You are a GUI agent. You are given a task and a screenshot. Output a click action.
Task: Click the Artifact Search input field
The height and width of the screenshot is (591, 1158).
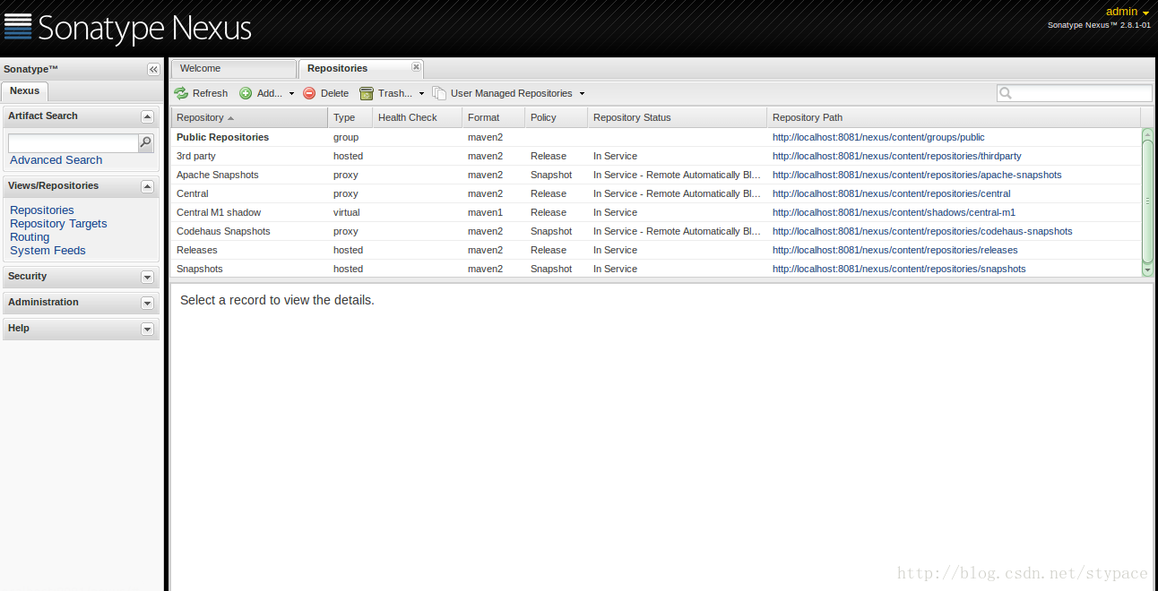(73, 142)
